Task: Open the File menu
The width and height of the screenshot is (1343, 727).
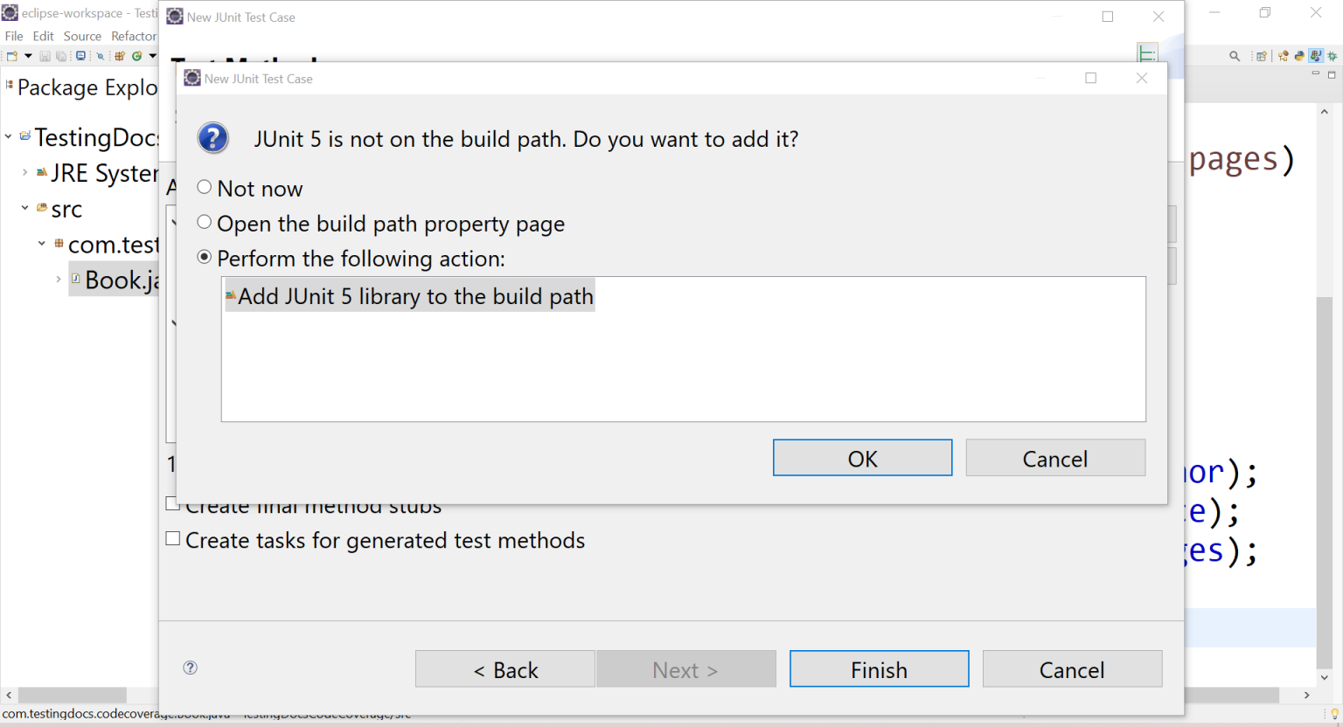Action: [x=14, y=36]
